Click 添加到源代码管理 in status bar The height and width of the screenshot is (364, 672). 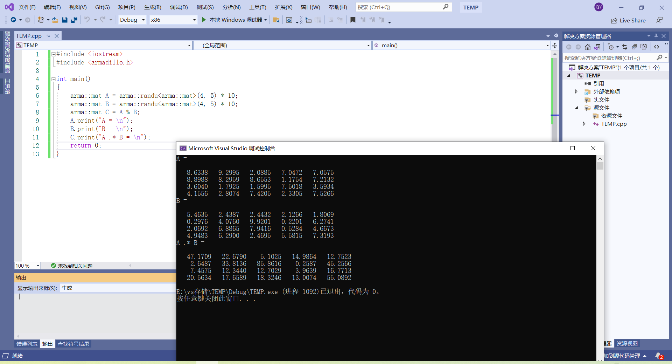click(625, 356)
